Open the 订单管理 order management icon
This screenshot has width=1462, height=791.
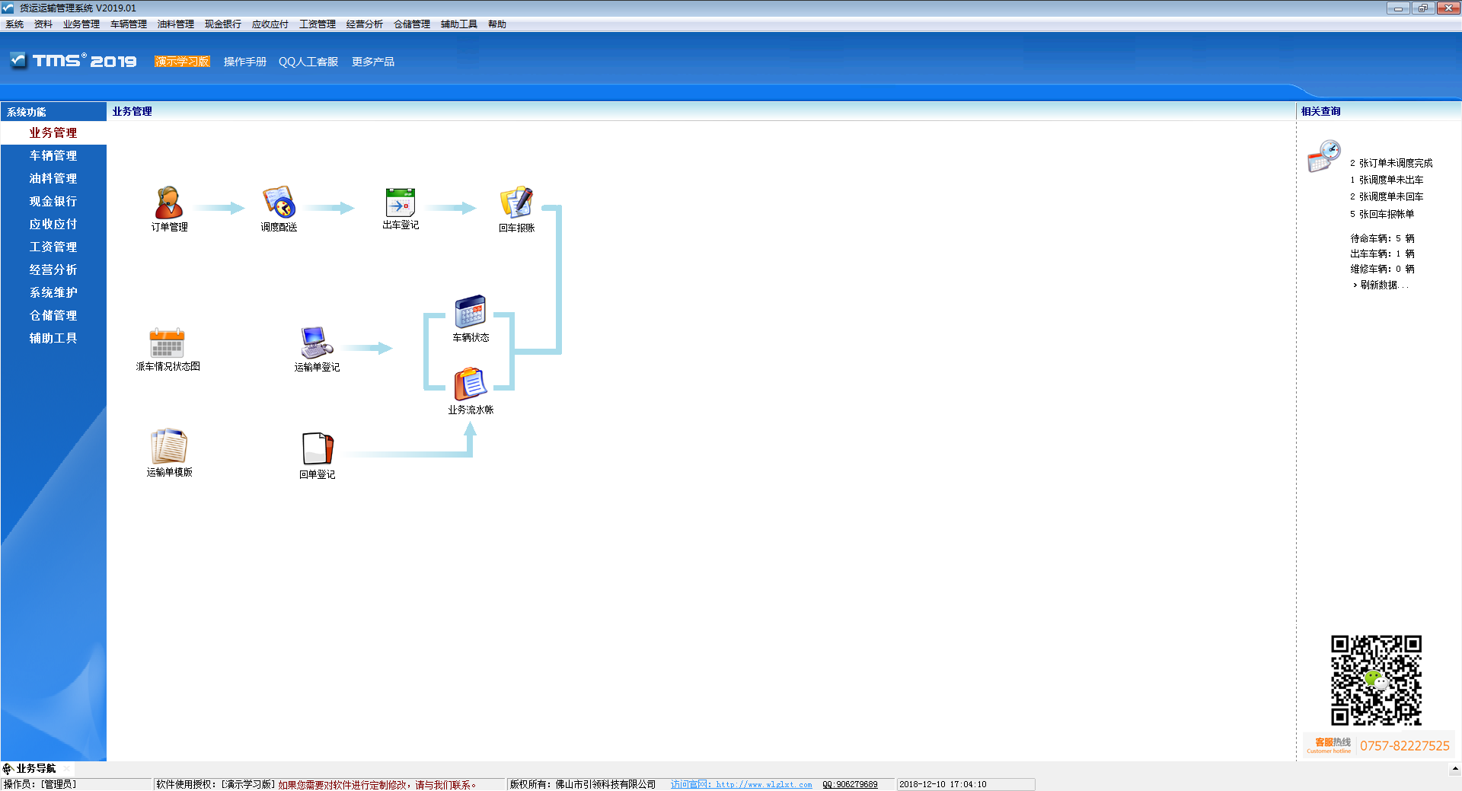169,203
